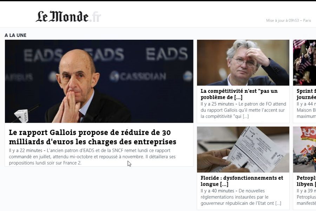Click the Le Monde.fr logo
Image resolution: width=316 pixels, height=211 pixels.
coord(68,17)
